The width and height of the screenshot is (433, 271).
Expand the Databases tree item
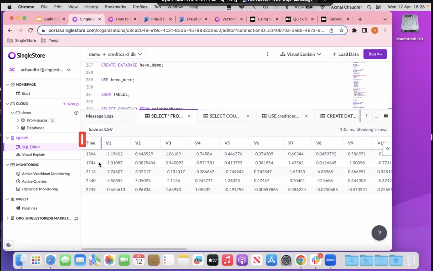click(x=18, y=128)
